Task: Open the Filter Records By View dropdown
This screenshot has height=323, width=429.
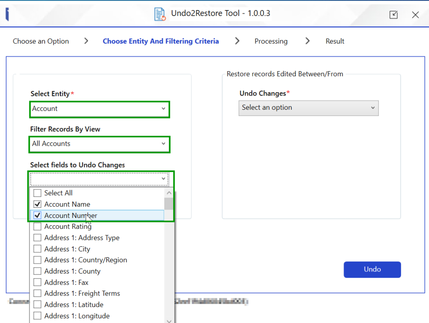Action: (x=163, y=144)
